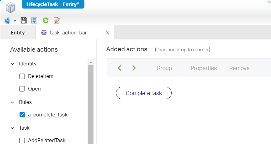
Task: Click the a_complete_task label text
Action: 48,115
